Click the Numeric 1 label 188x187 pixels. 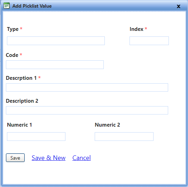tap(19, 125)
